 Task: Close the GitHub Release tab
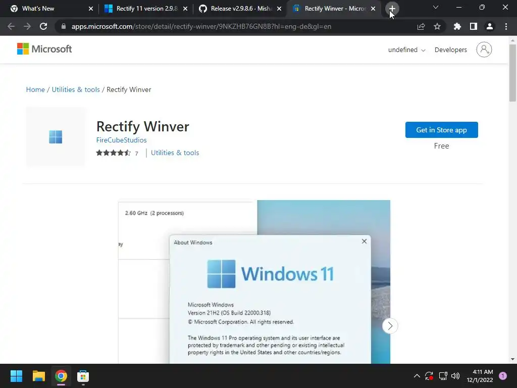(279, 9)
